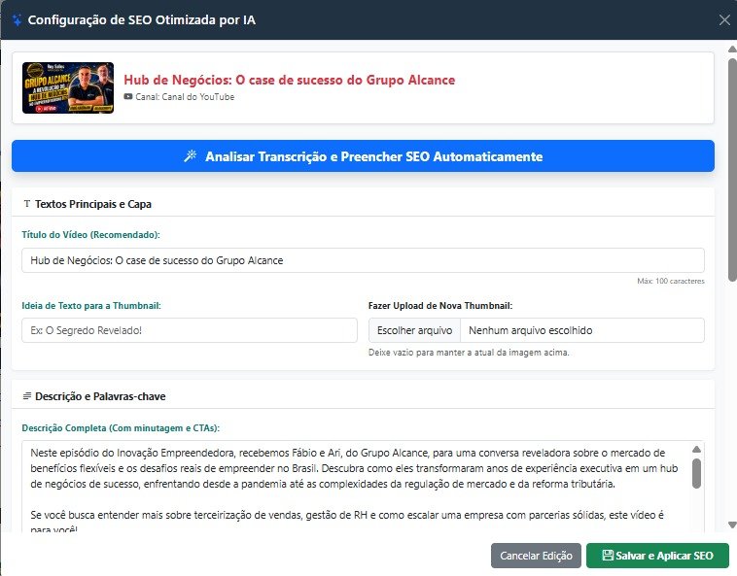The image size is (737, 576).
Task: Focus the thumbnail text idea field
Action: (x=190, y=330)
